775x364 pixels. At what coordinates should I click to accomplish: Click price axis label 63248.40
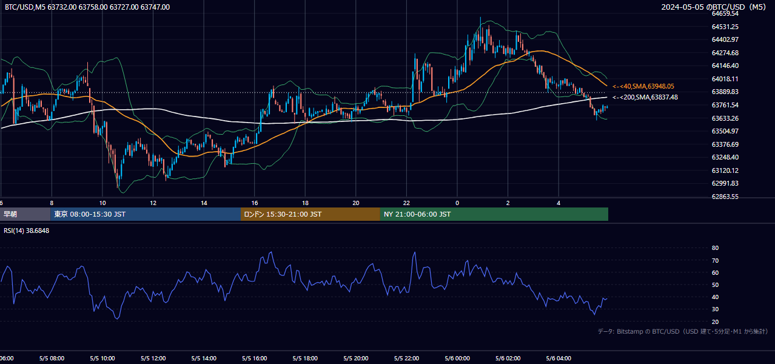[725, 157]
